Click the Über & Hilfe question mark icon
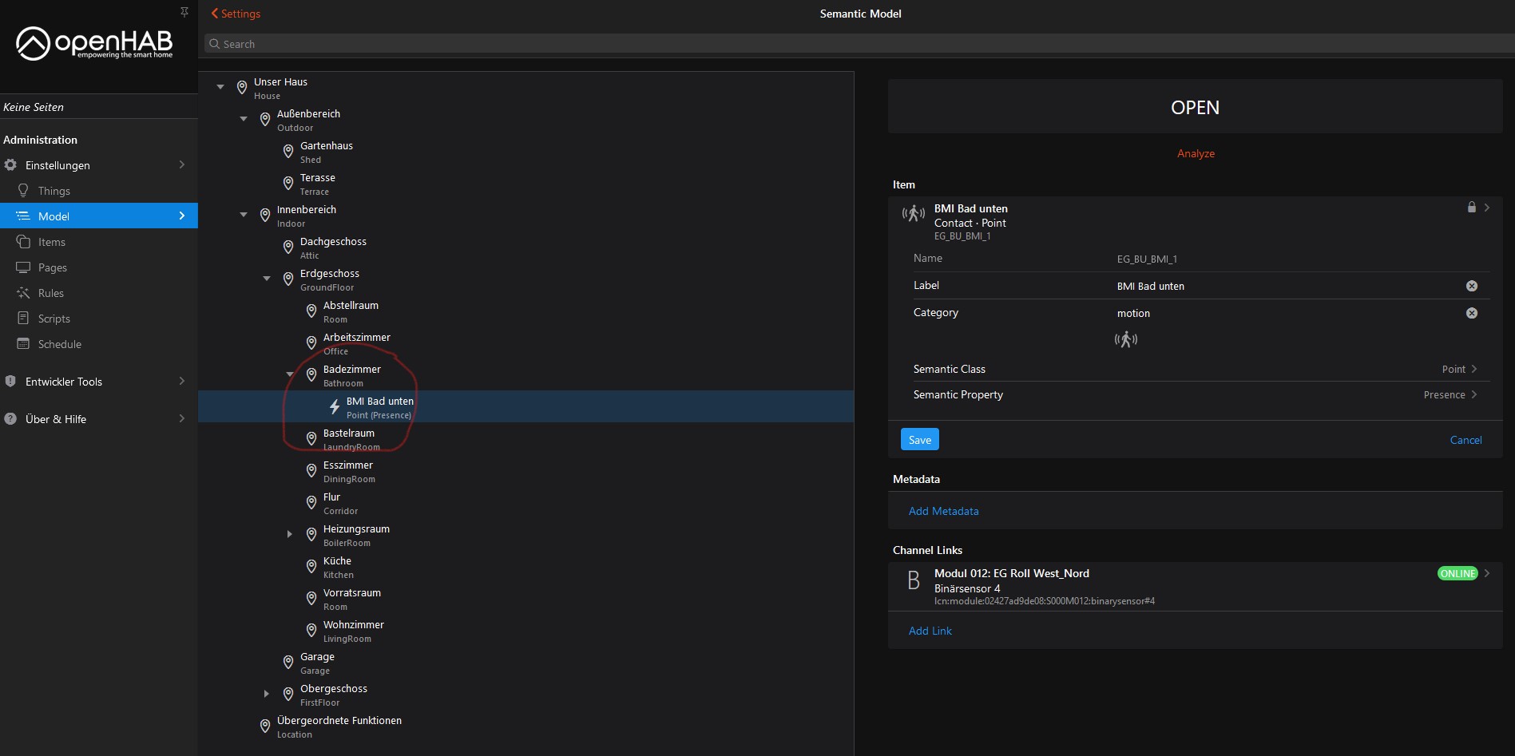1515x756 pixels. (x=10, y=419)
